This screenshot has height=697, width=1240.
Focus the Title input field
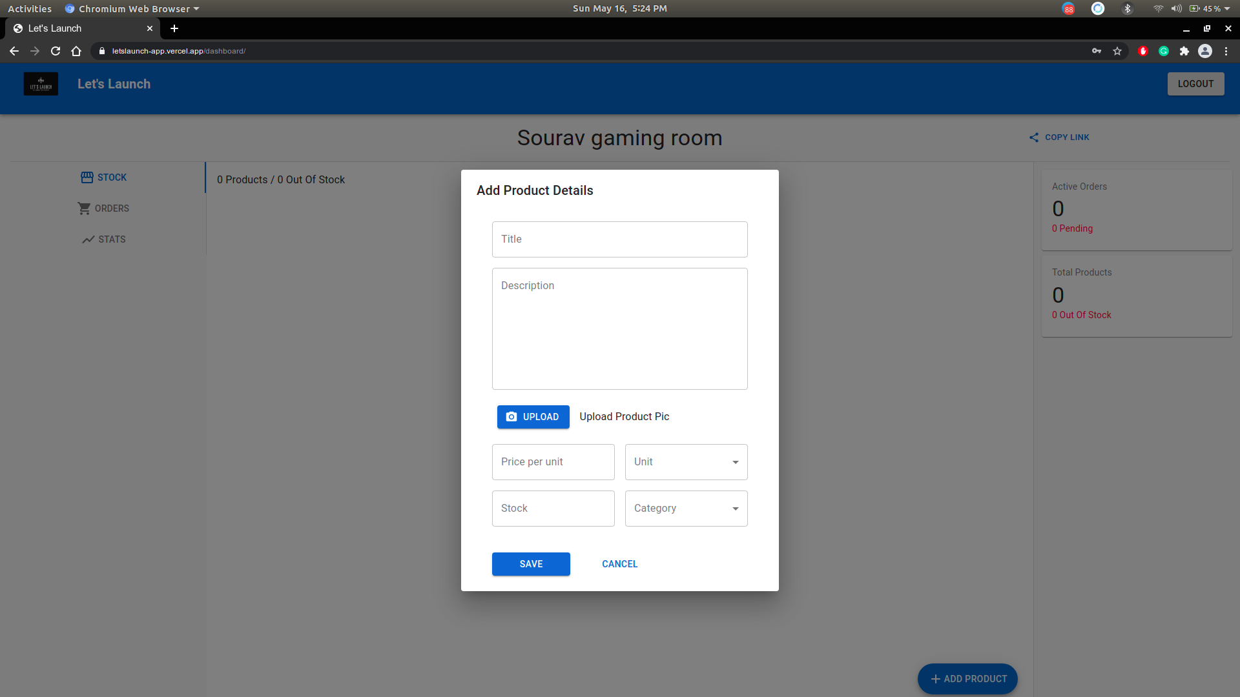point(619,239)
